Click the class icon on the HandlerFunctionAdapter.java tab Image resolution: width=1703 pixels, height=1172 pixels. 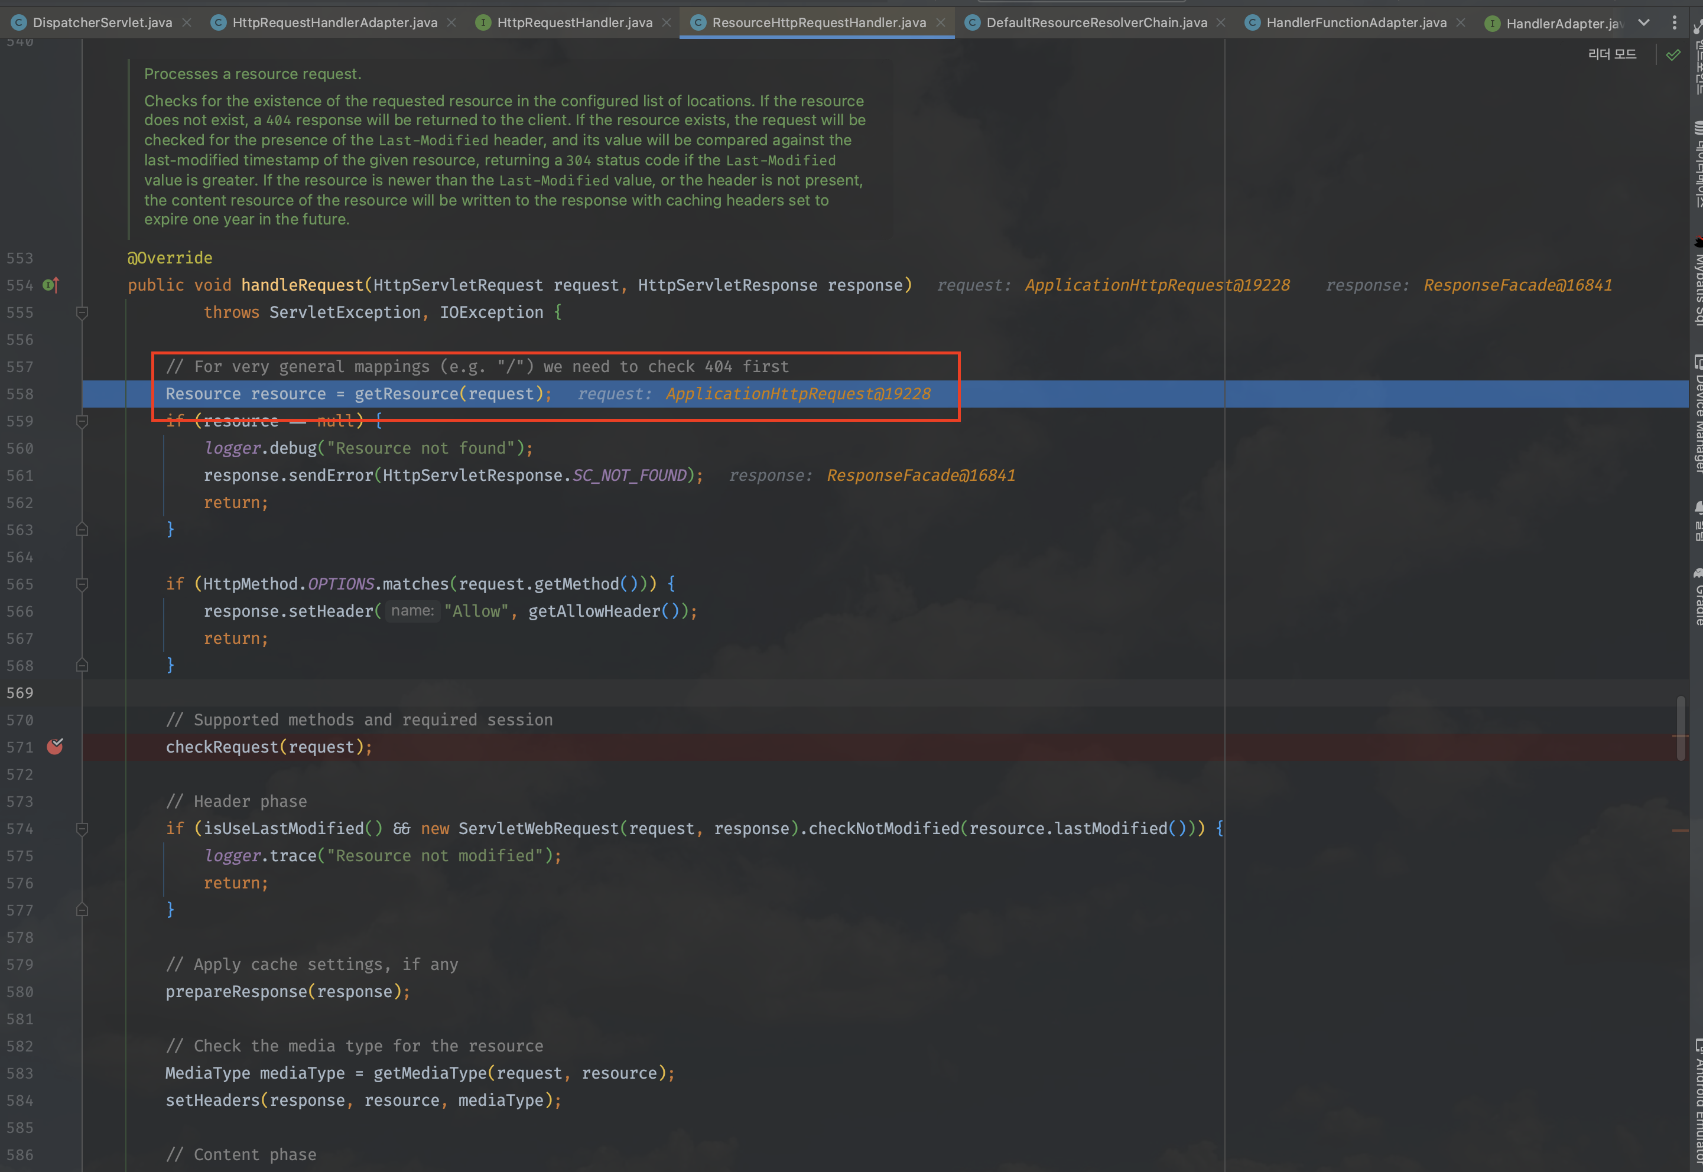1252,23
